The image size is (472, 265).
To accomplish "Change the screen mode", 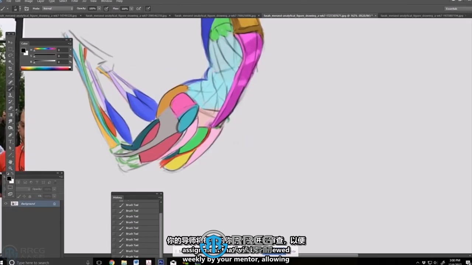I will [x=10, y=194].
